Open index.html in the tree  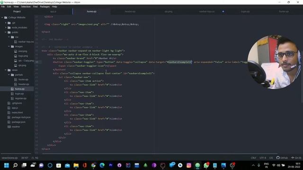[15, 112]
